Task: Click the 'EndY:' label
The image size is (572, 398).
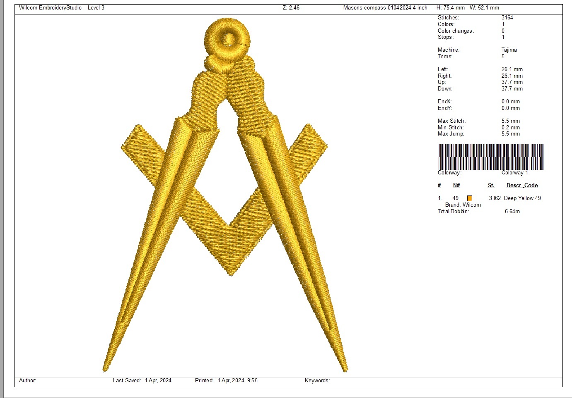Action: [x=445, y=108]
